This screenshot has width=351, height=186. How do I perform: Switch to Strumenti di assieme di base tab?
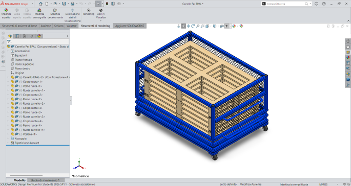(x=19, y=26)
